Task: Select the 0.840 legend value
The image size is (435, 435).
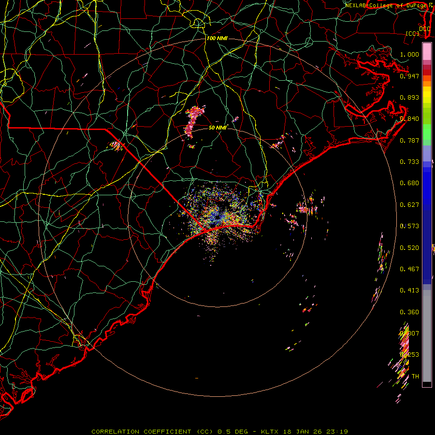Action: tap(409, 119)
